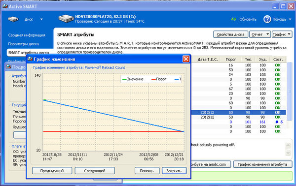This screenshot has width=296, height=186.
Task: Click the Обновить refresh icon
Action: point(234,19)
